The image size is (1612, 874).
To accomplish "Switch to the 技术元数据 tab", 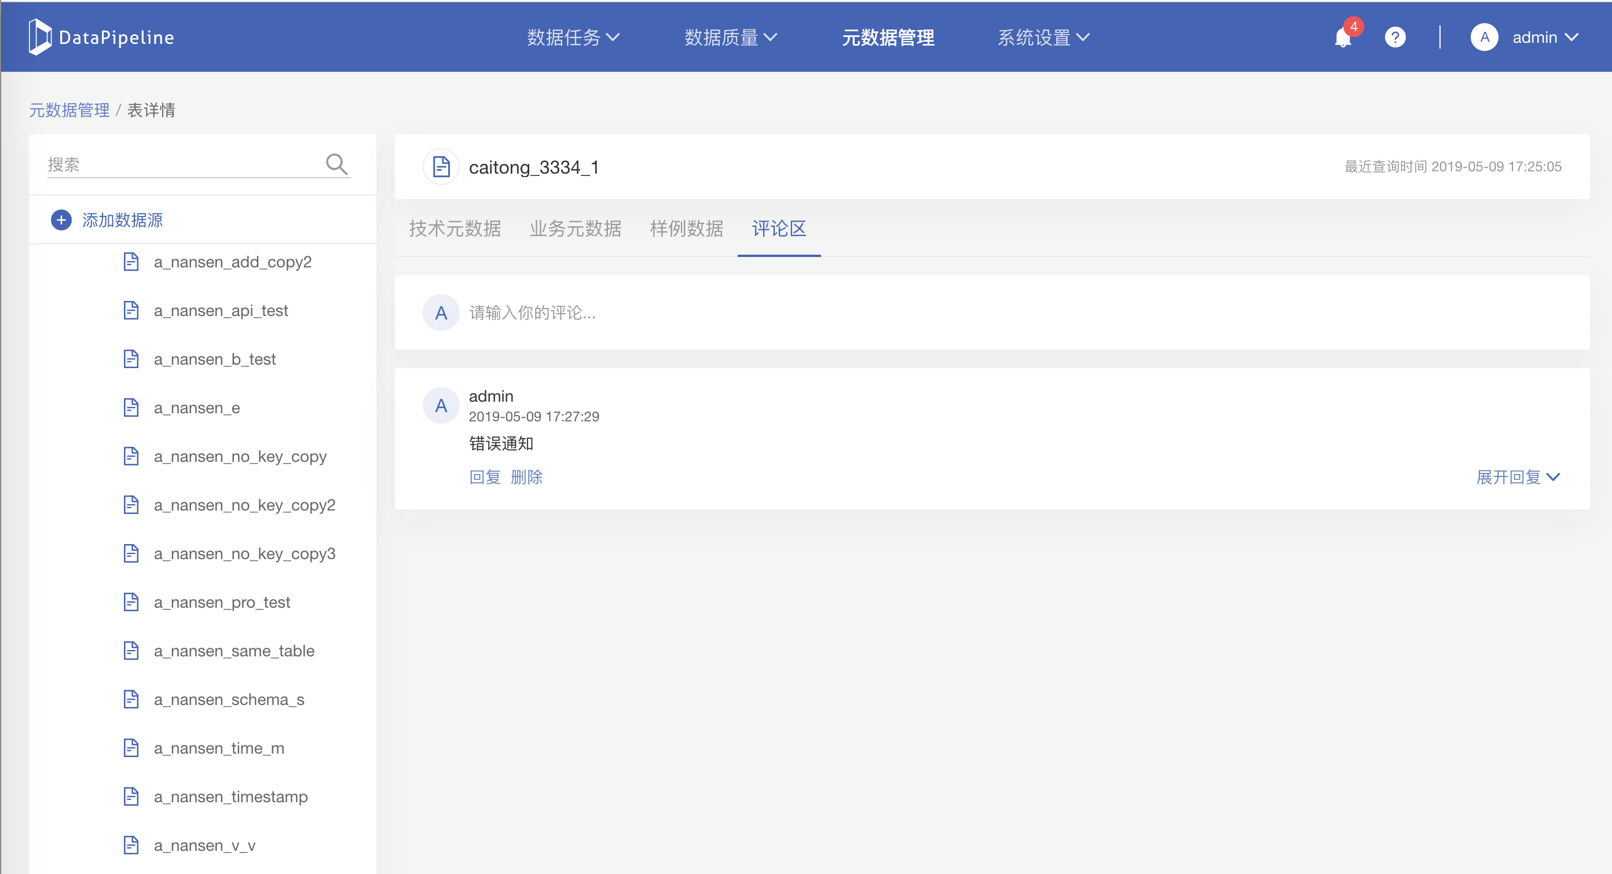I will (455, 229).
